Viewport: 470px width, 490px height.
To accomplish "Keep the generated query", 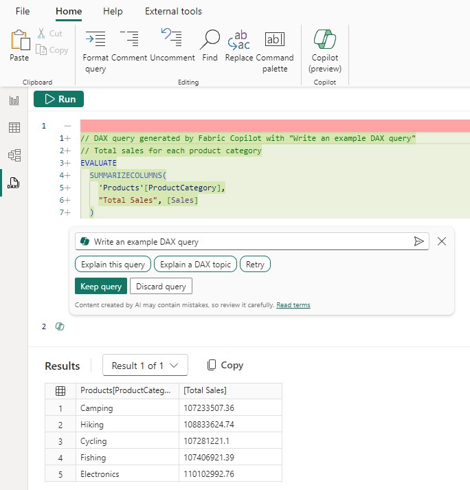I will point(101,287).
